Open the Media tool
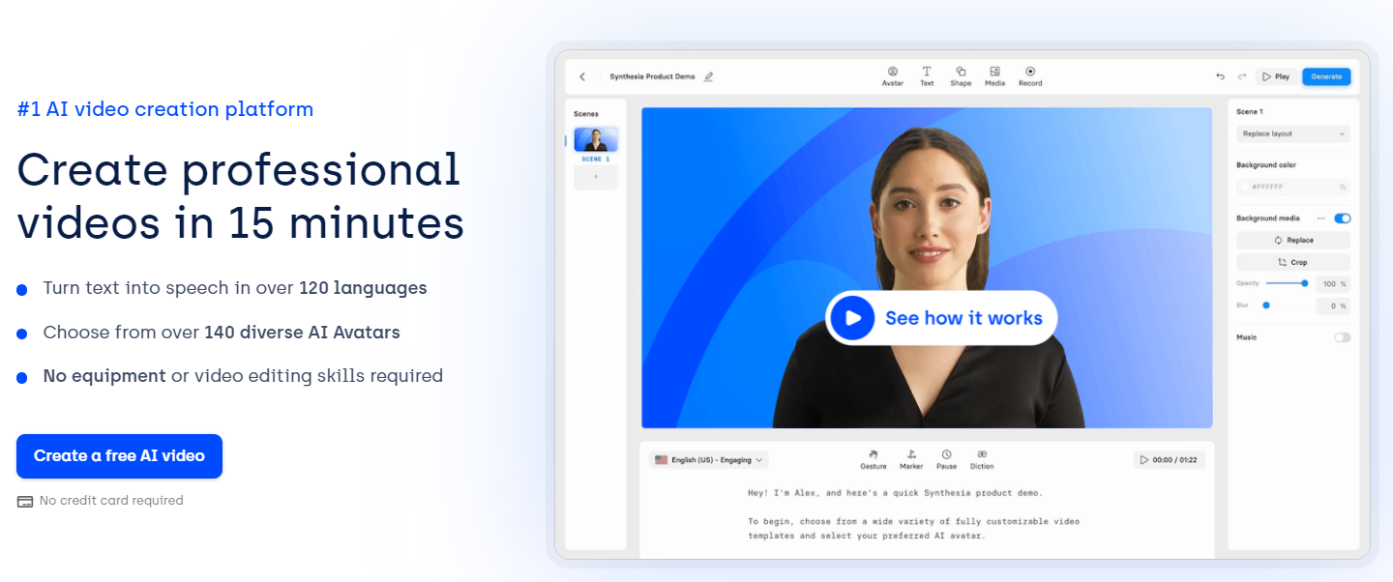This screenshot has height=582, width=1393. 994,76
